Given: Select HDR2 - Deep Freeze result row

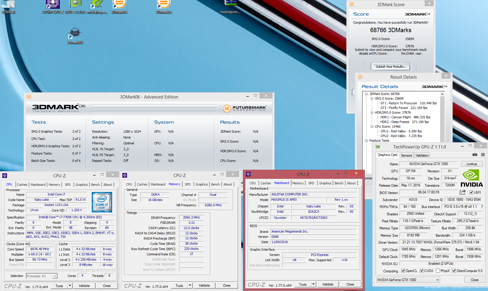Looking at the screenshot, I should [404, 122].
